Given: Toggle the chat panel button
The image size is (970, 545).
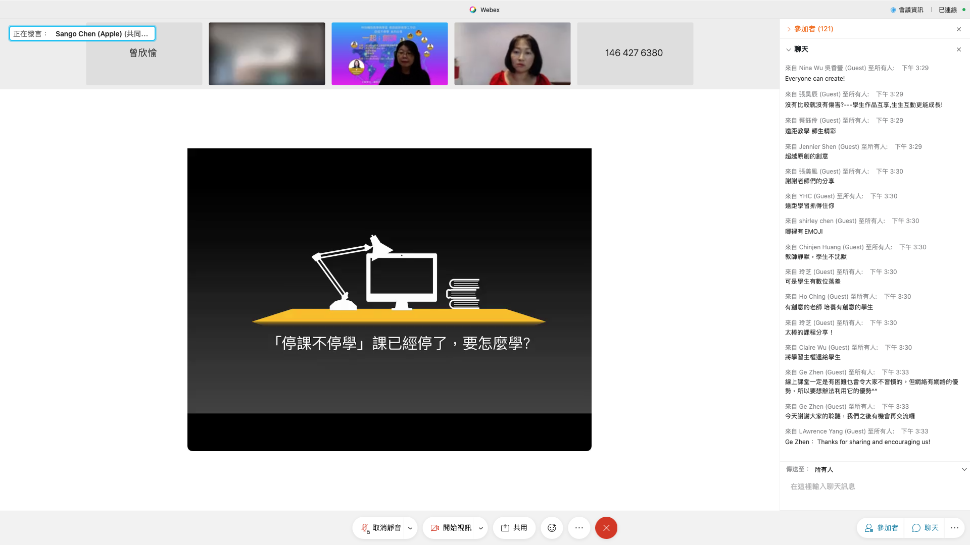Looking at the screenshot, I should point(925,528).
